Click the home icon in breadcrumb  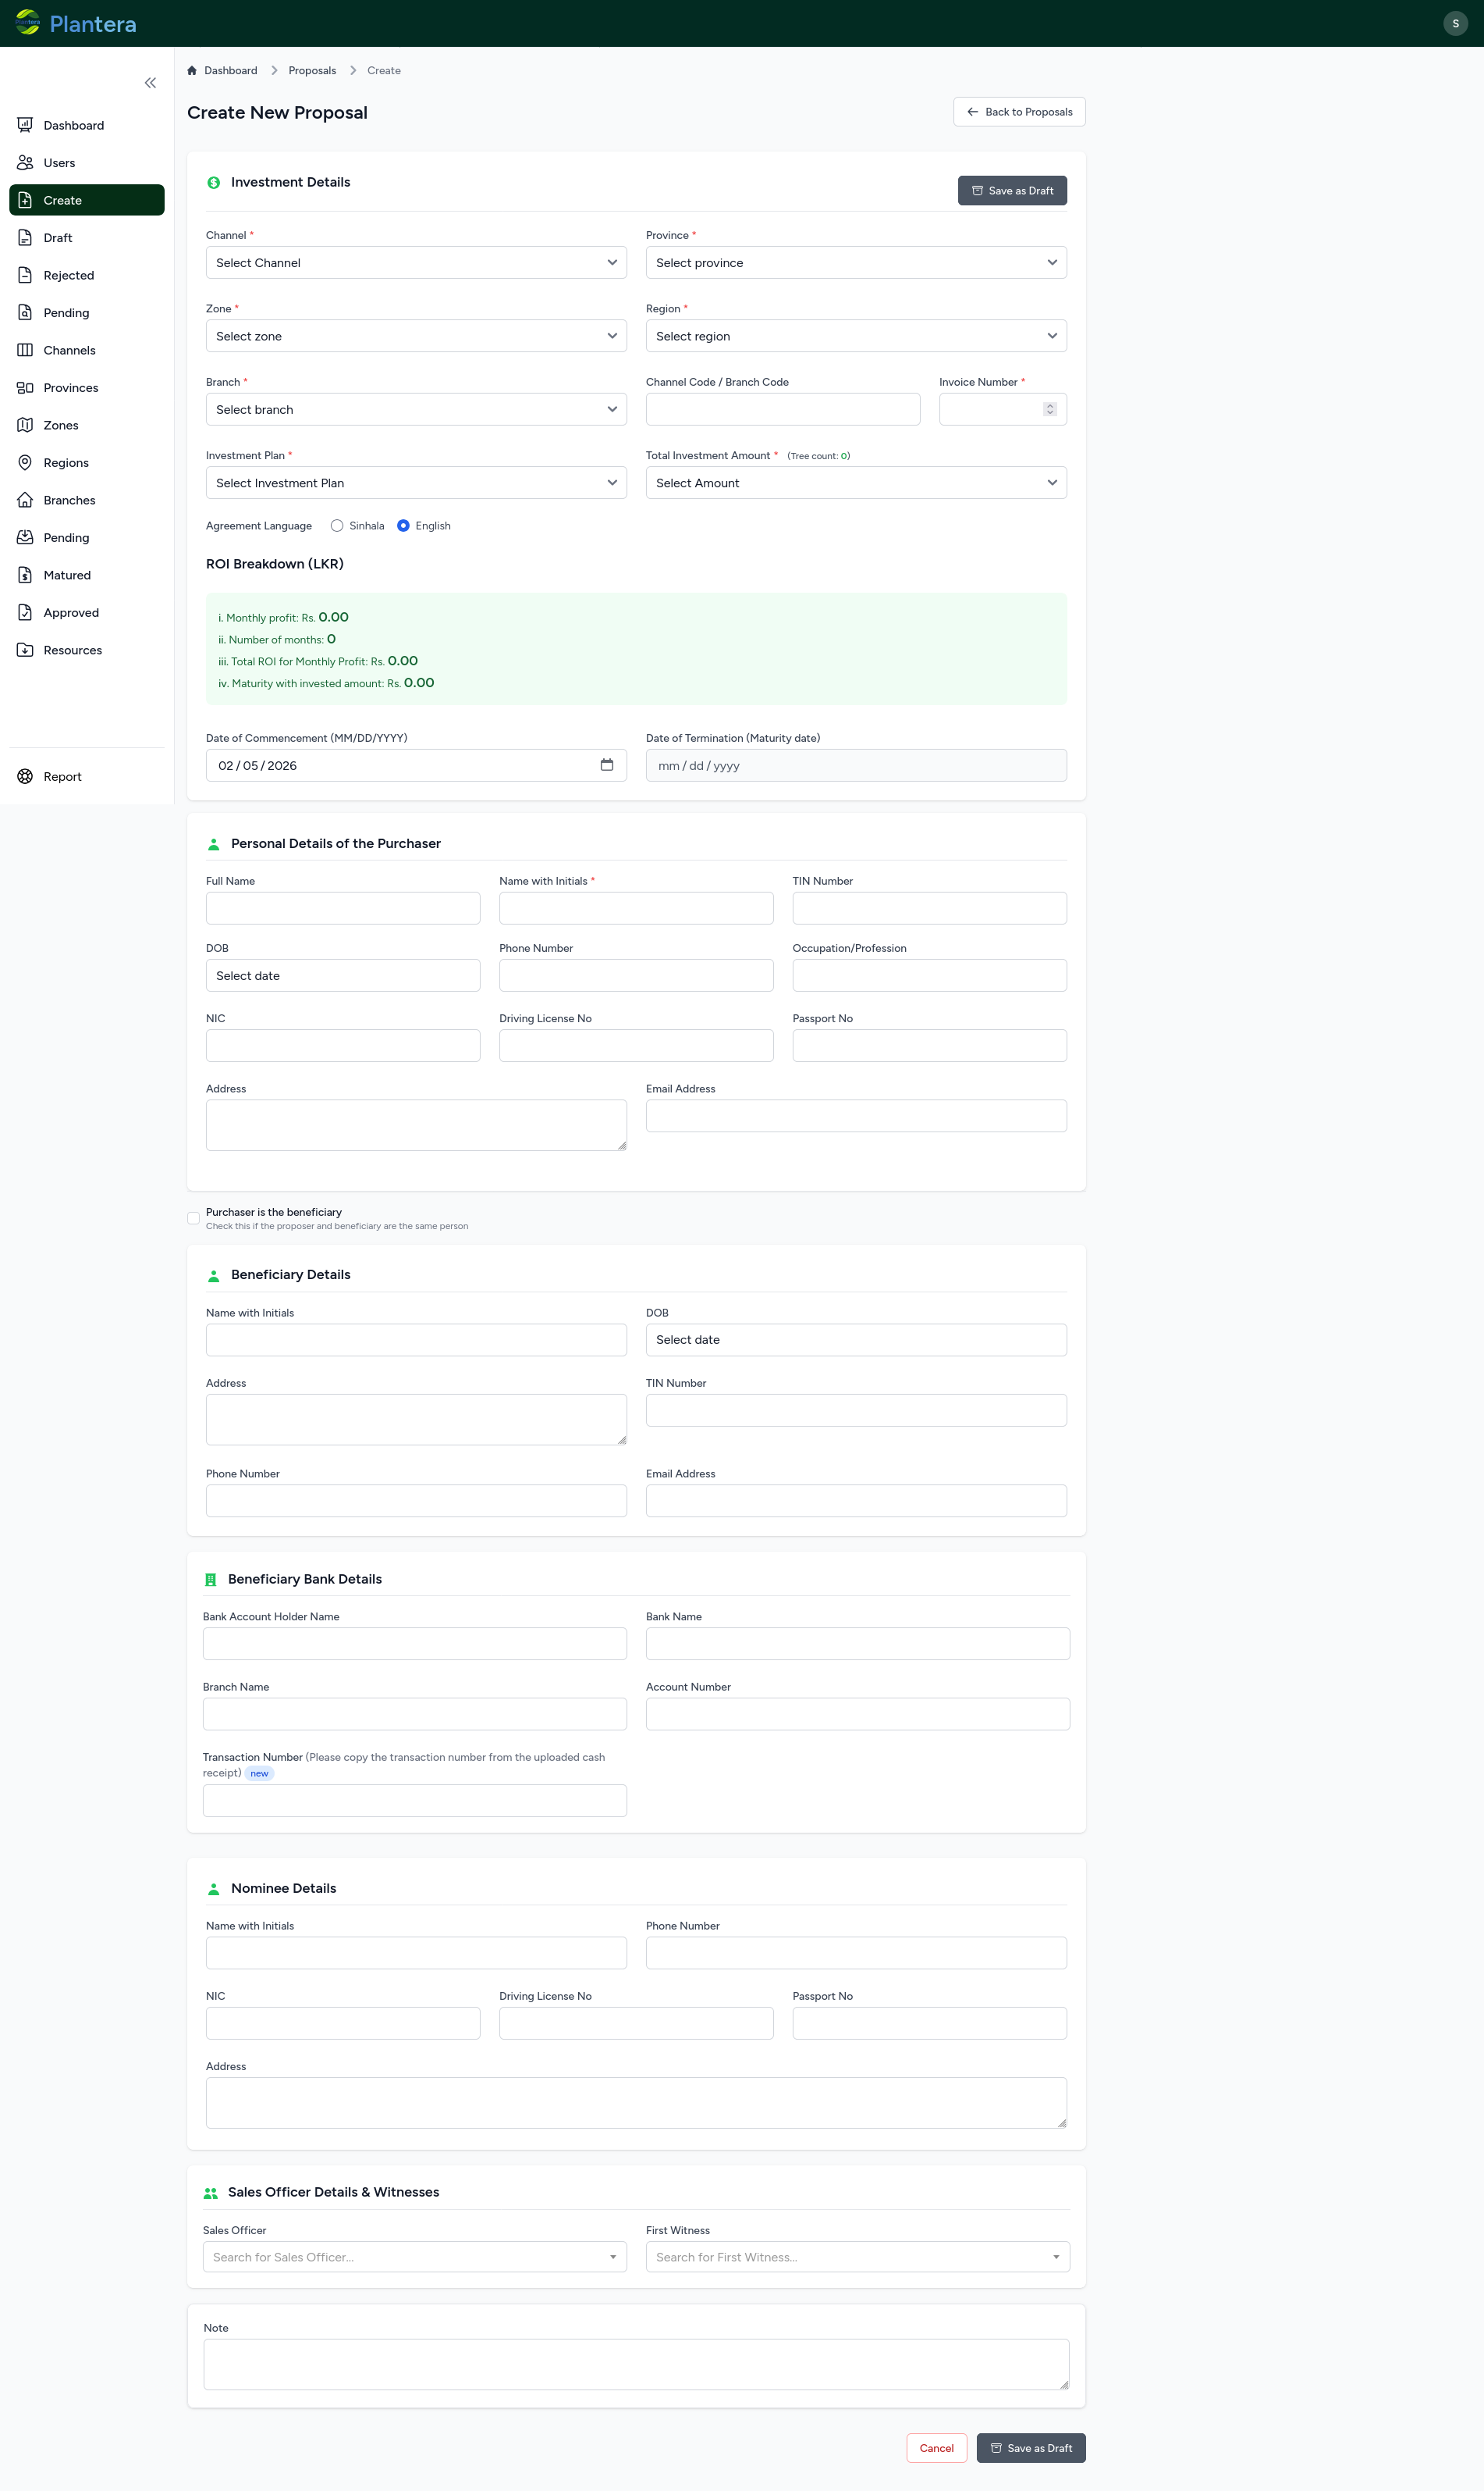(x=192, y=71)
